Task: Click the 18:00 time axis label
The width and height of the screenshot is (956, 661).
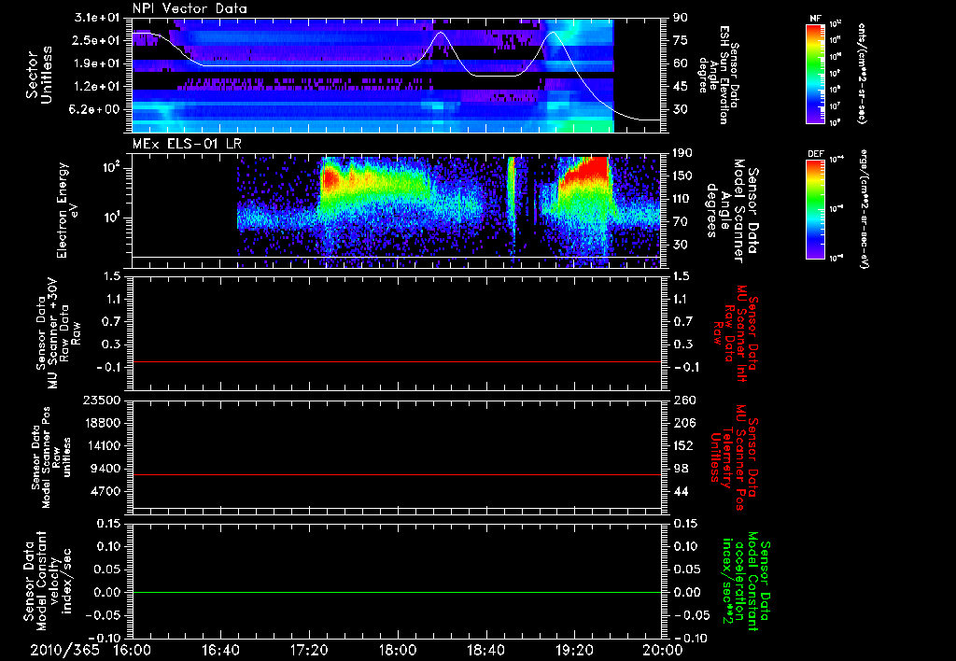Action: 398,650
